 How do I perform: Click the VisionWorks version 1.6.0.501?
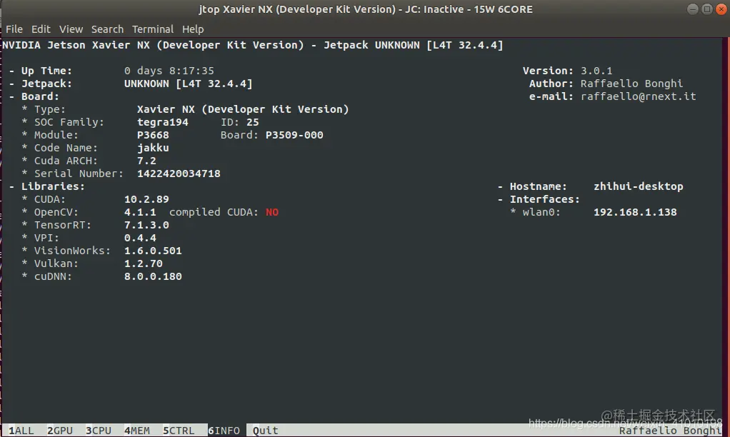[x=153, y=251]
